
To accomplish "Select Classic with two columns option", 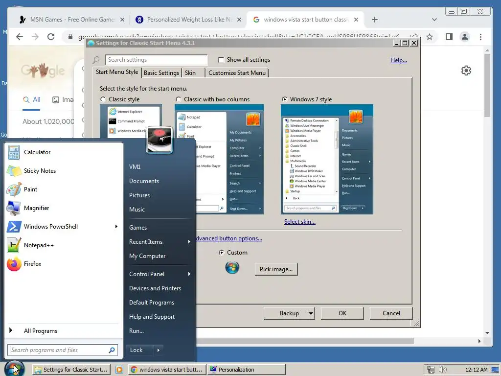I will 178,99.
